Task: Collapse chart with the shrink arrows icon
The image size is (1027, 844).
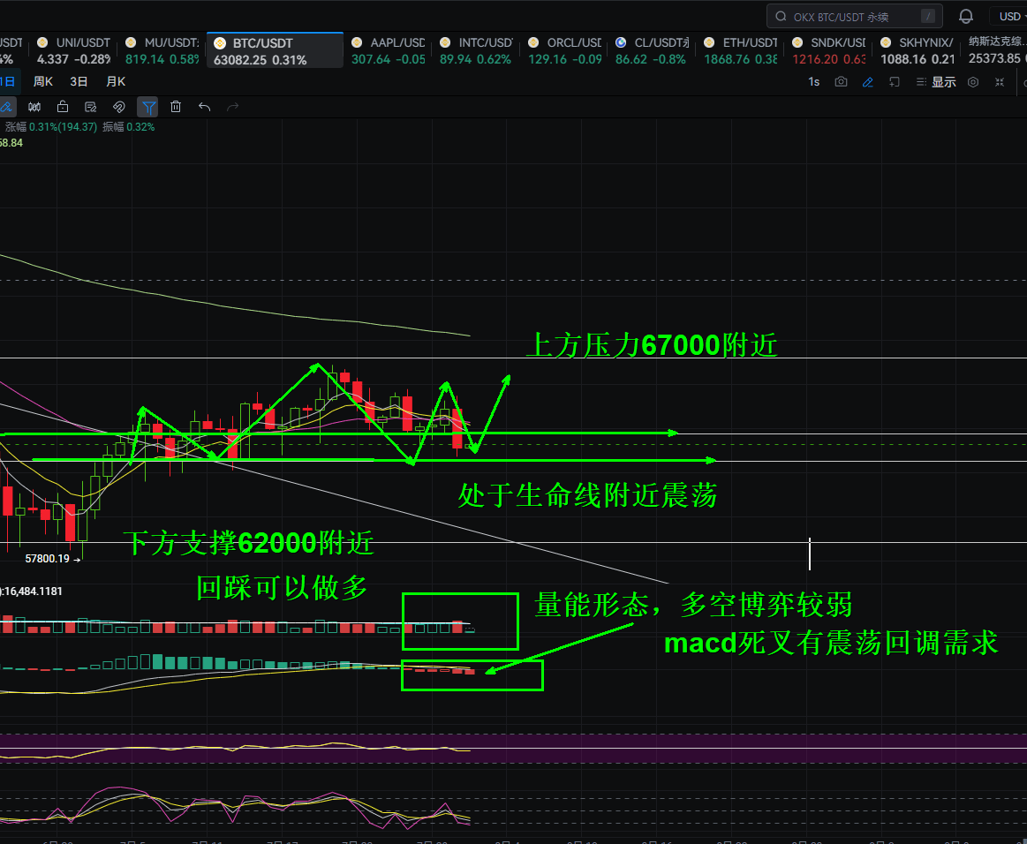Action: [1000, 82]
